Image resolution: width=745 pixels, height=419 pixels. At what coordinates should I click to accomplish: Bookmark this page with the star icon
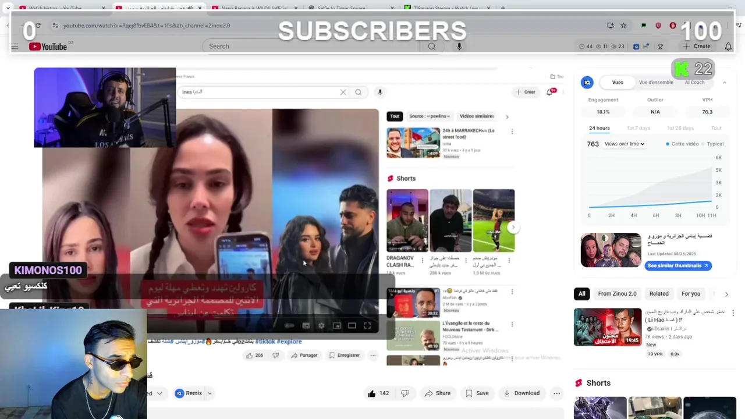(x=623, y=26)
